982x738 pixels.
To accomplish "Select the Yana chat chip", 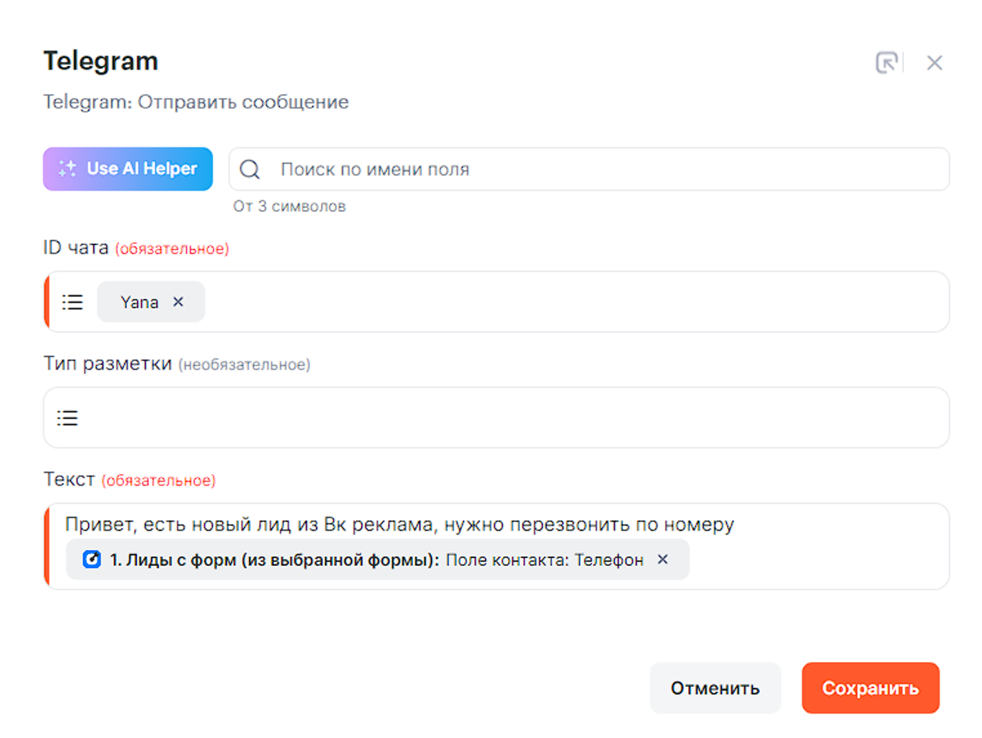I will click(139, 302).
